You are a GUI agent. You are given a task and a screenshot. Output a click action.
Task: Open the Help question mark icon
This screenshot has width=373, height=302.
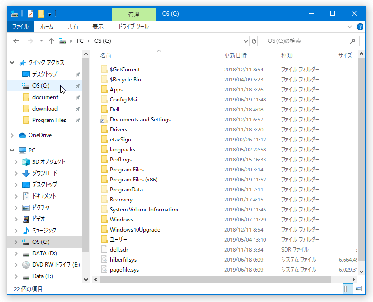tap(360, 27)
